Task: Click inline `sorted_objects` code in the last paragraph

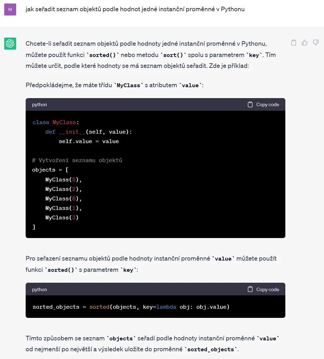Action: coord(210,350)
